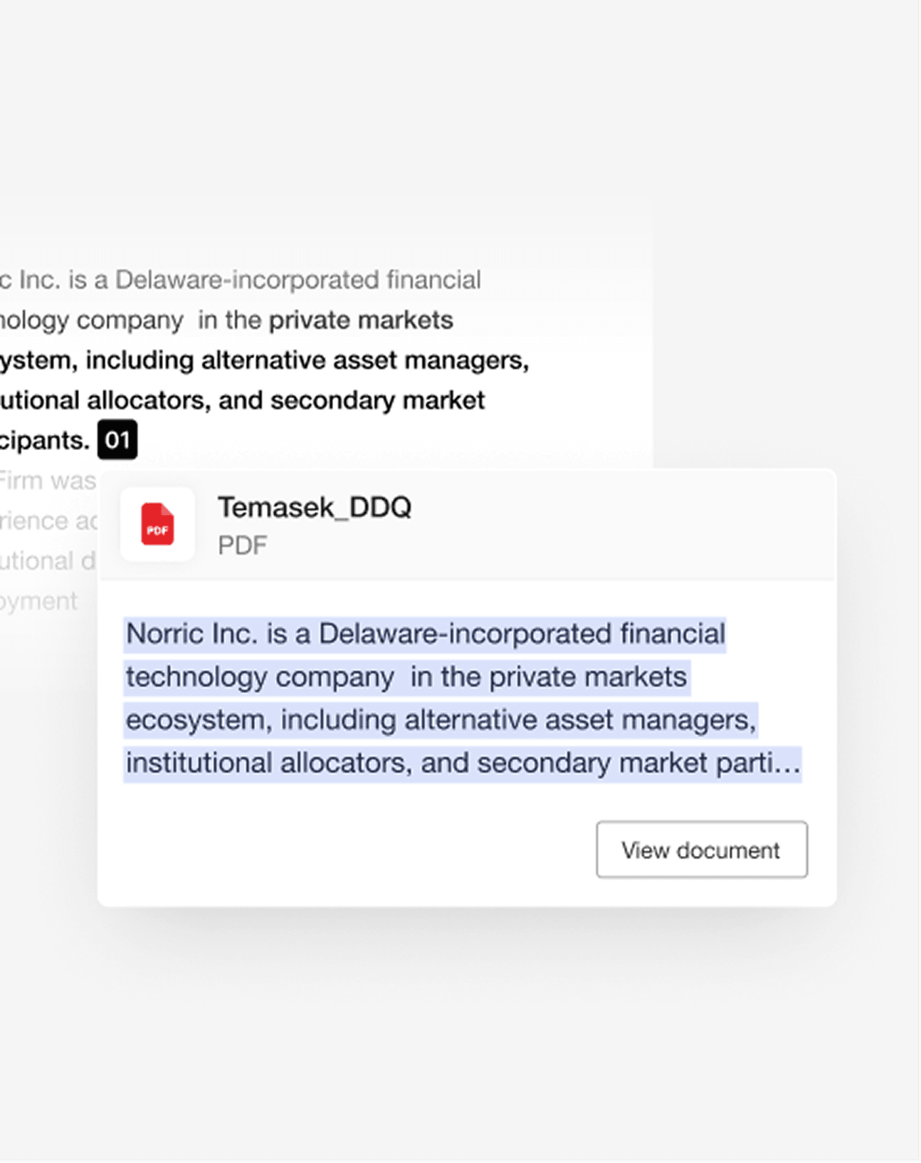Click bold "alternative asset managers," in the paragraph
Viewport: 921px width, 1163px height.
(364, 360)
